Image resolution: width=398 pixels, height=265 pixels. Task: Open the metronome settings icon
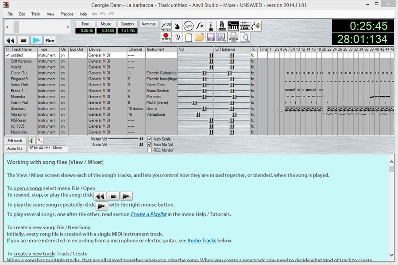pyautogui.click(x=178, y=26)
